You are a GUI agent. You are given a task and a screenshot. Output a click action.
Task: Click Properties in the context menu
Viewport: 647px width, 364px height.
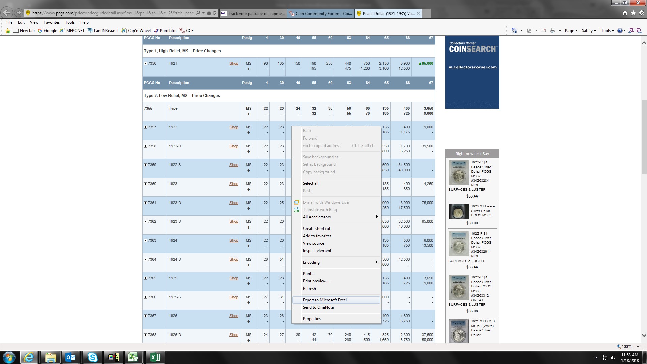[336, 319]
